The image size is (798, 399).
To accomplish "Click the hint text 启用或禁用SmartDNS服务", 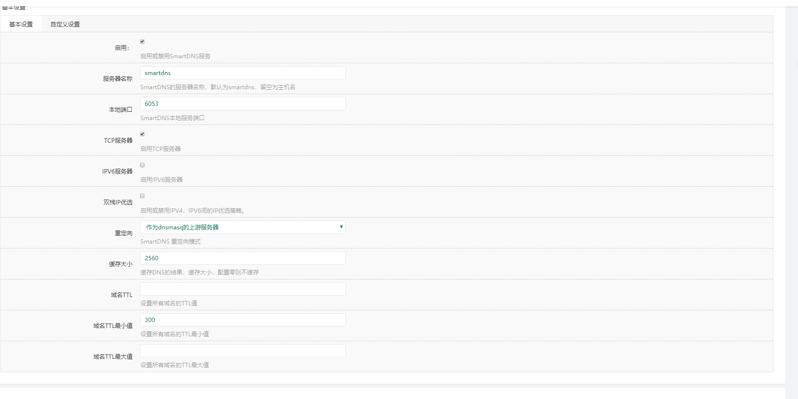I will point(175,56).
